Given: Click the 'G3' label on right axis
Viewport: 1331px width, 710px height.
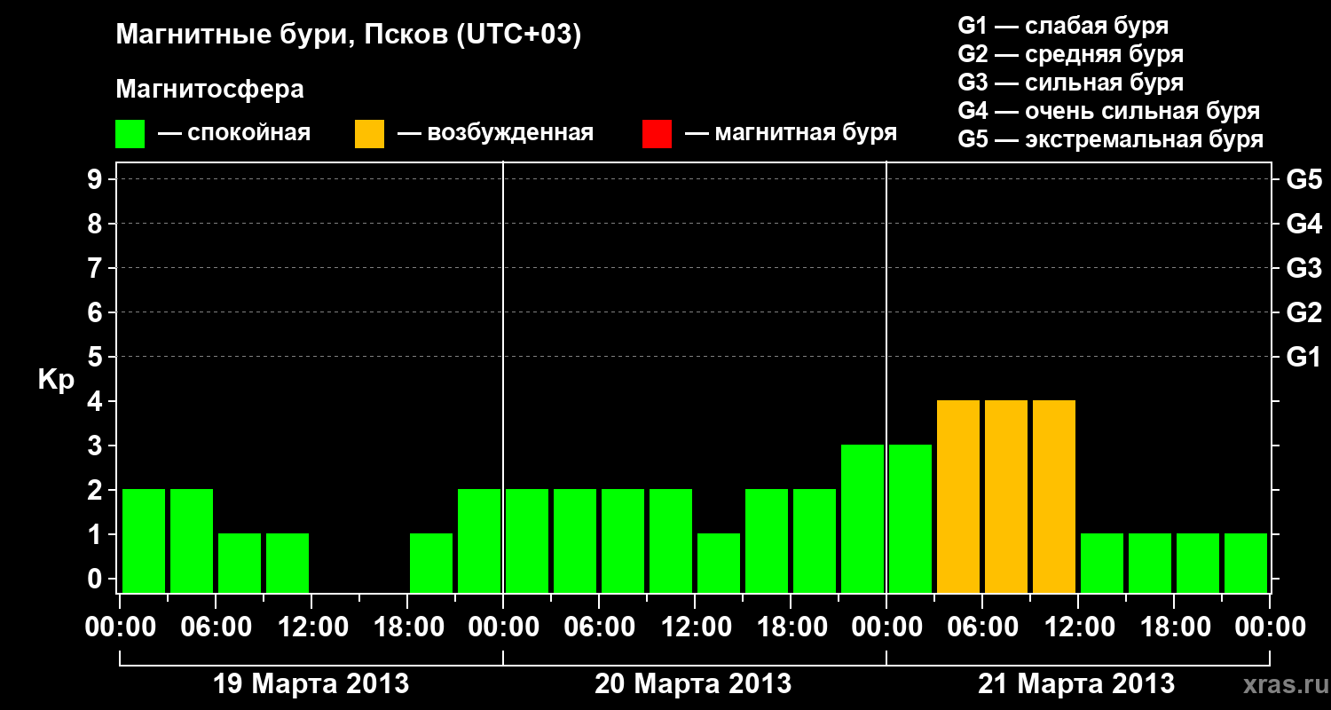Looking at the screenshot, I should pyautogui.click(x=1303, y=268).
